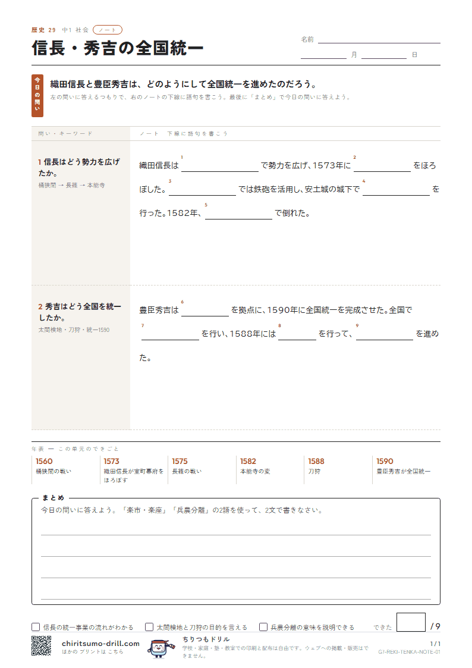Click the month blank before 月

(x=323, y=55)
